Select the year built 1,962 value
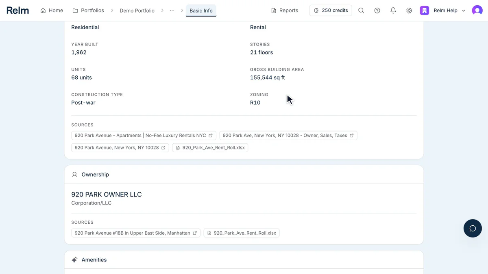Image resolution: width=488 pixels, height=274 pixels. coord(79,52)
